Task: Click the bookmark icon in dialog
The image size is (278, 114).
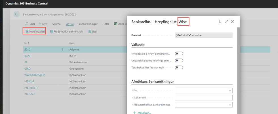Action: pyautogui.click(x=220, y=21)
